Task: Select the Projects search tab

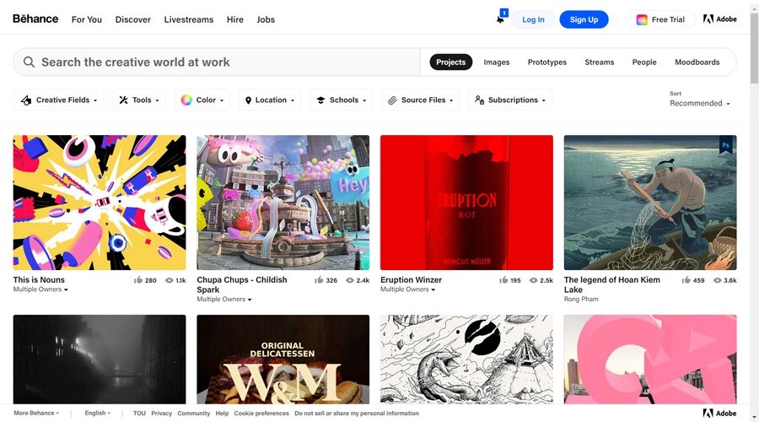Action: pyautogui.click(x=450, y=62)
